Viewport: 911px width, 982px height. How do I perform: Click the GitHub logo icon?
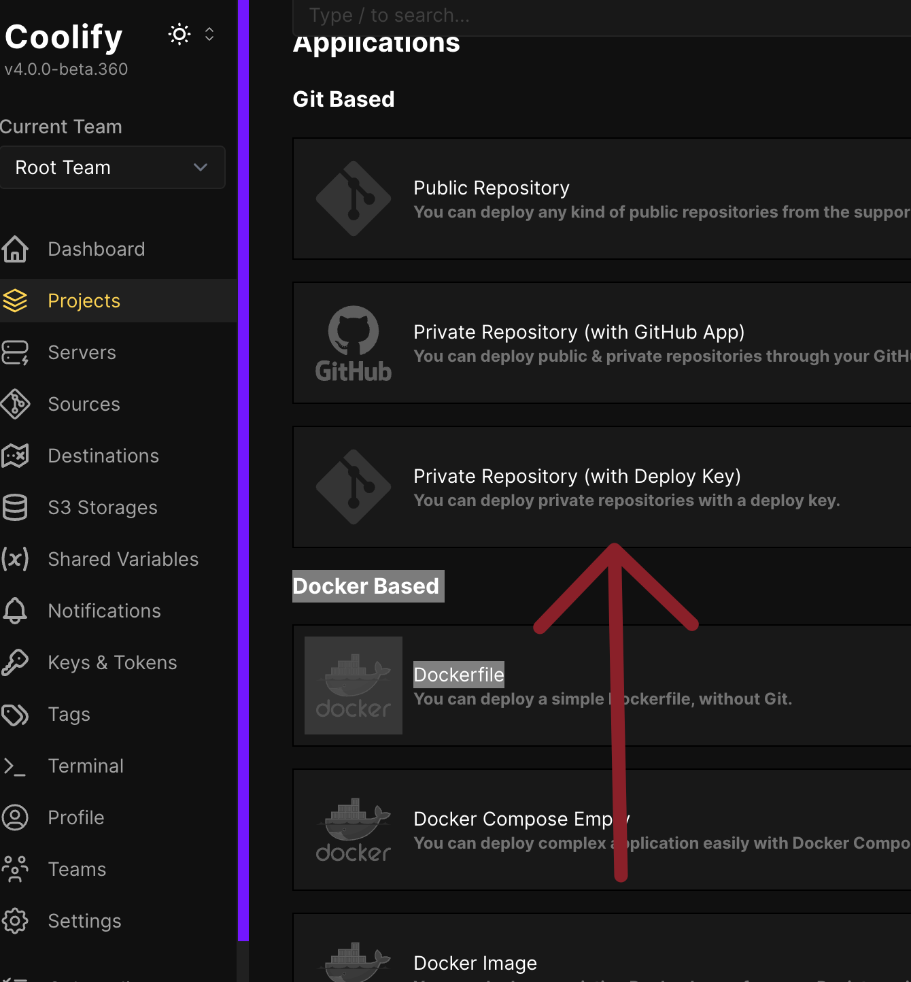[354, 343]
